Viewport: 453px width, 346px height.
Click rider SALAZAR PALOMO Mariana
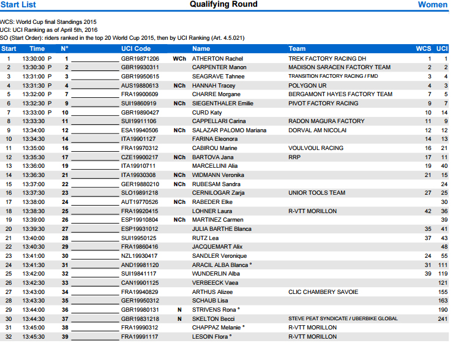click(229, 130)
